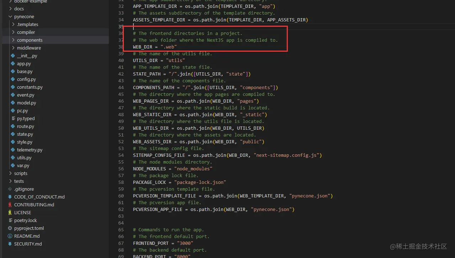The width and height of the screenshot is (455, 258).
Task: Click line number 38 in the gutter
Action: click(121, 47)
